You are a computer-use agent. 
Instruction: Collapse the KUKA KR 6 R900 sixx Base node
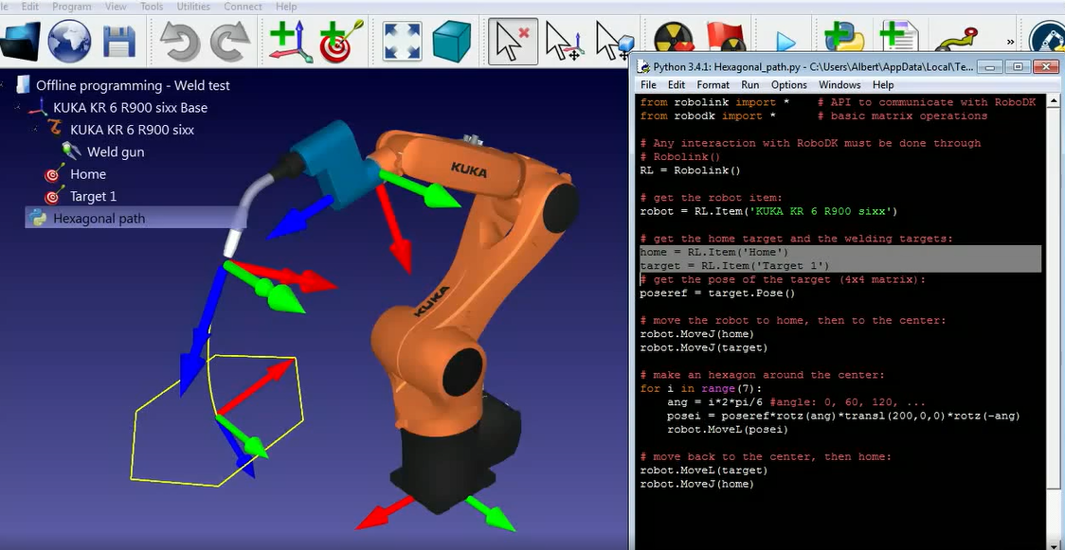[x=19, y=108]
